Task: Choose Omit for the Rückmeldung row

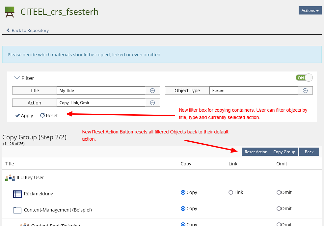Action: pos(279,192)
